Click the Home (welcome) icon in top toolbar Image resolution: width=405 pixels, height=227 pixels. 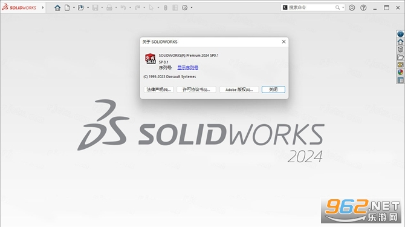click(57, 8)
